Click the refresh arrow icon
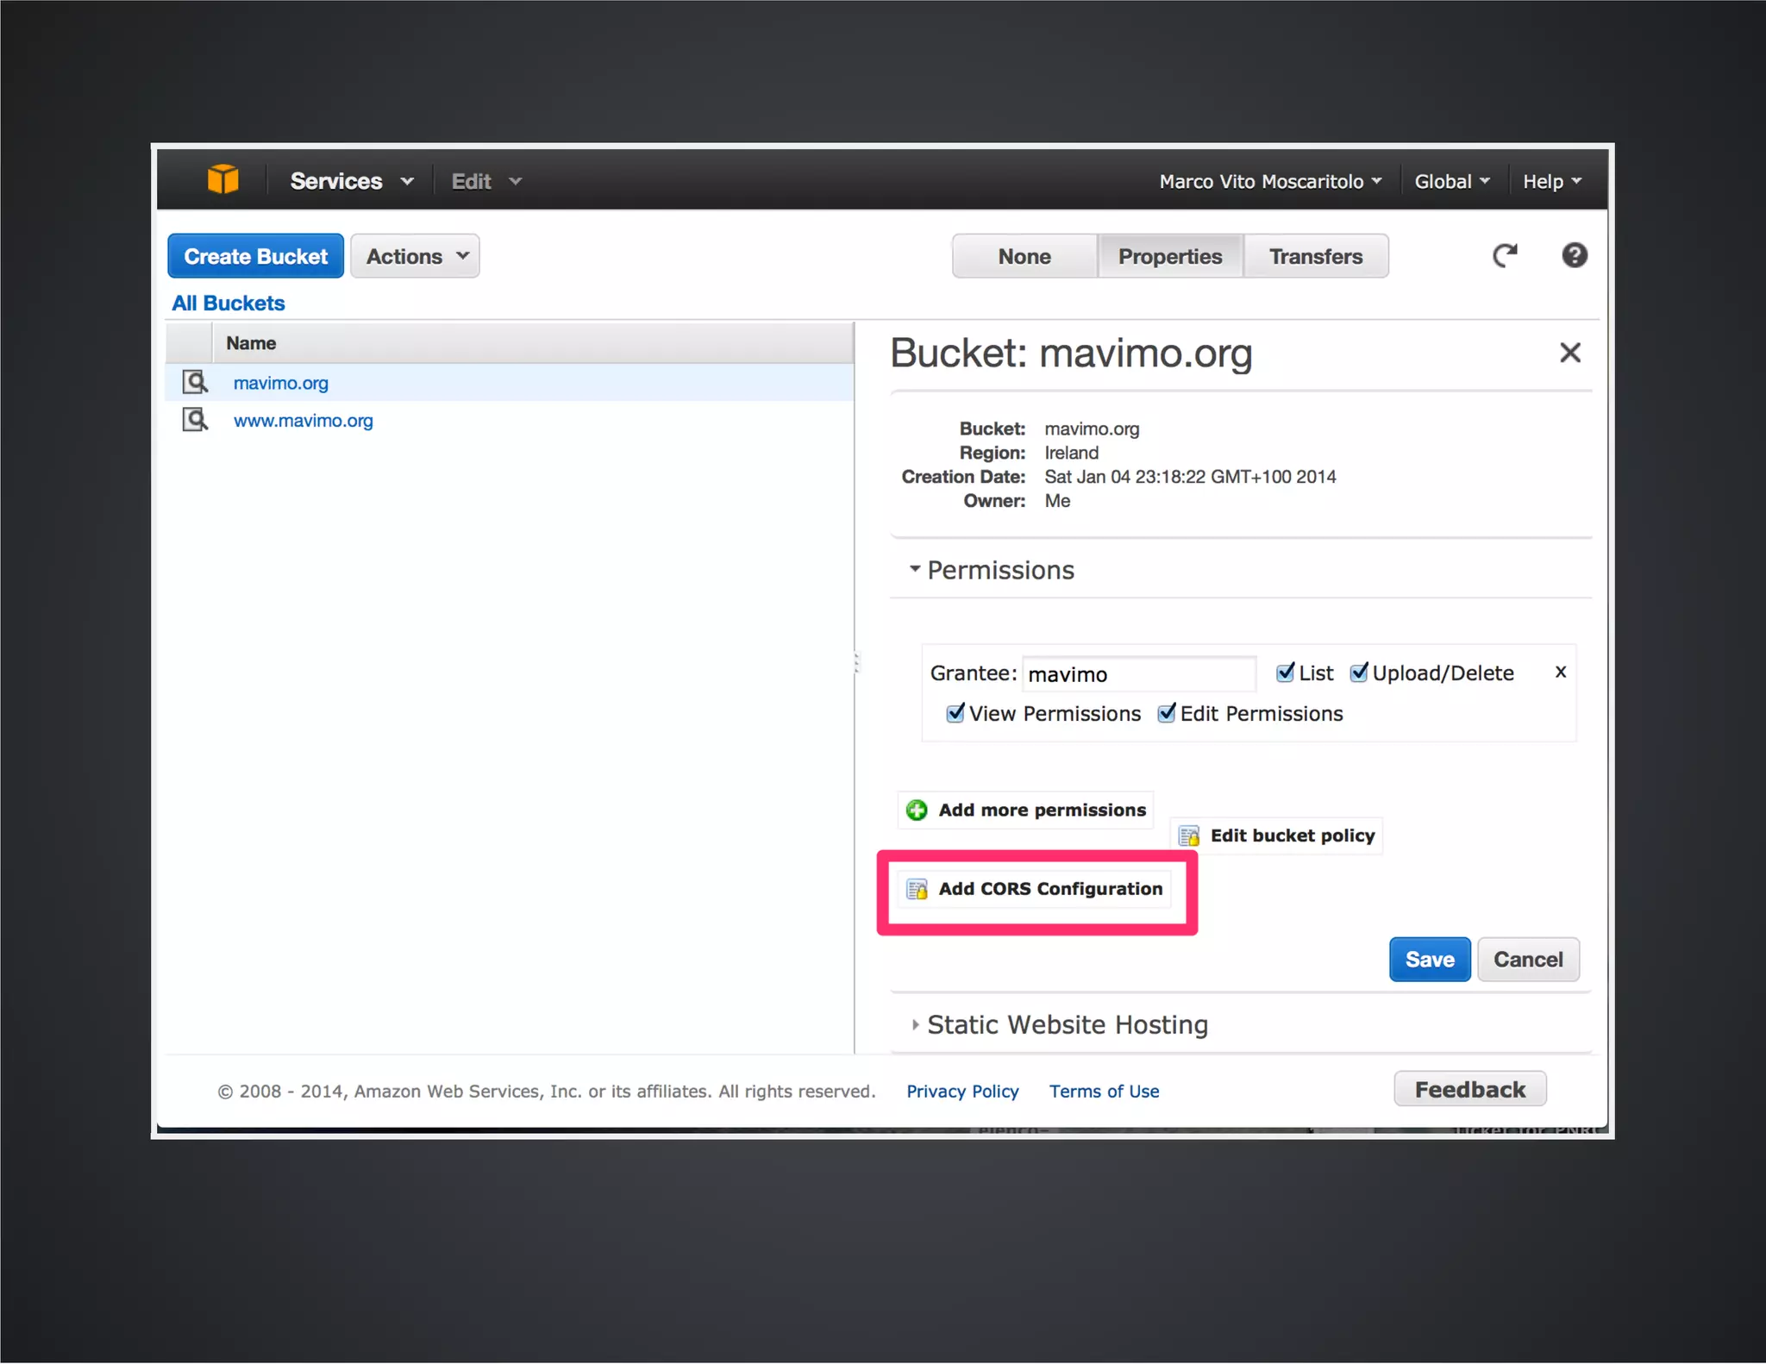 point(1505,255)
